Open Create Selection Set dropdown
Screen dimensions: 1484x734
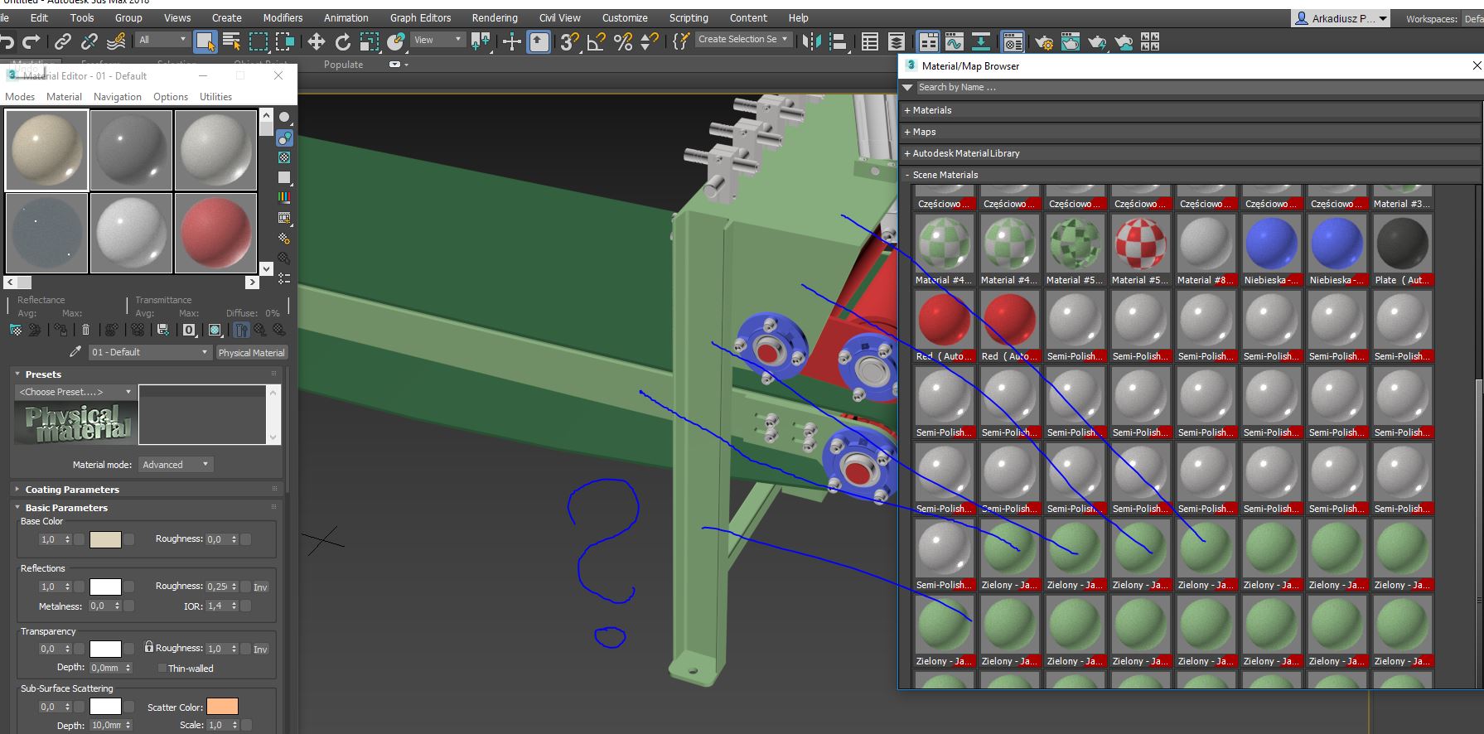[x=742, y=39]
